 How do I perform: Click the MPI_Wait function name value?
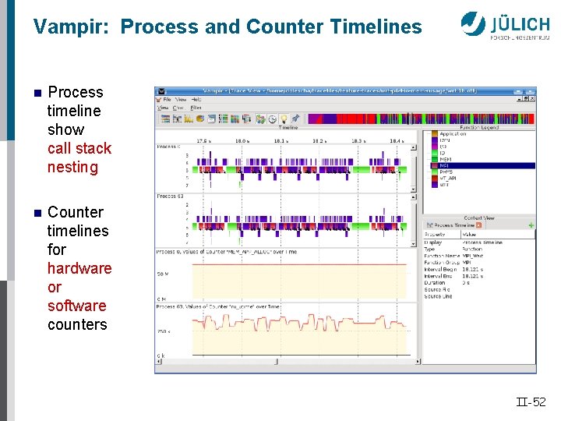click(x=473, y=256)
